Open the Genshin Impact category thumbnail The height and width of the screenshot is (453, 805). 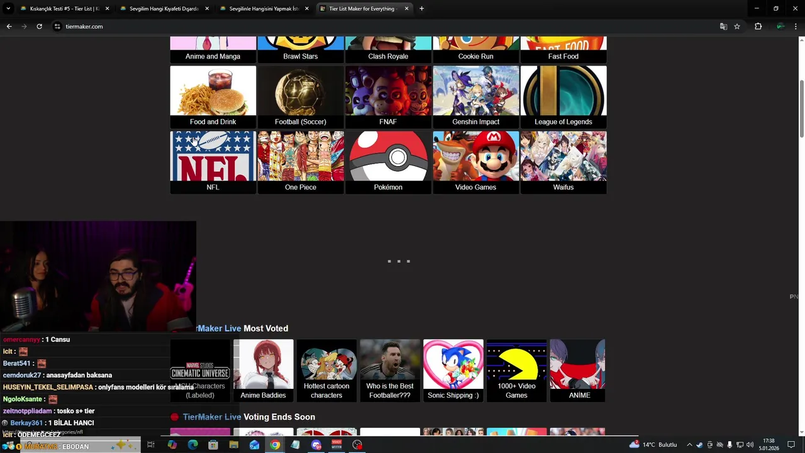[x=475, y=97]
